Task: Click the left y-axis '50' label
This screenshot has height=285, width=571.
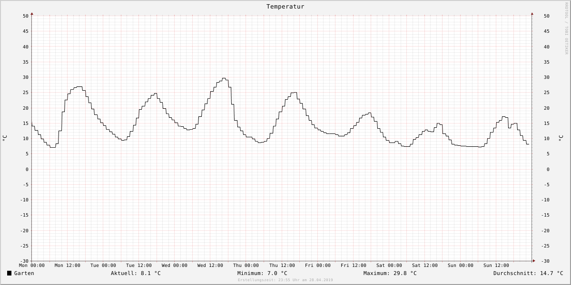Action: click(x=26, y=16)
